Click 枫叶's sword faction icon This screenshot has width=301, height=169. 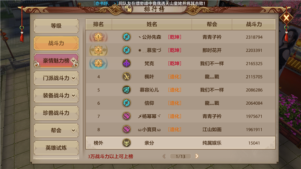tap(127, 76)
